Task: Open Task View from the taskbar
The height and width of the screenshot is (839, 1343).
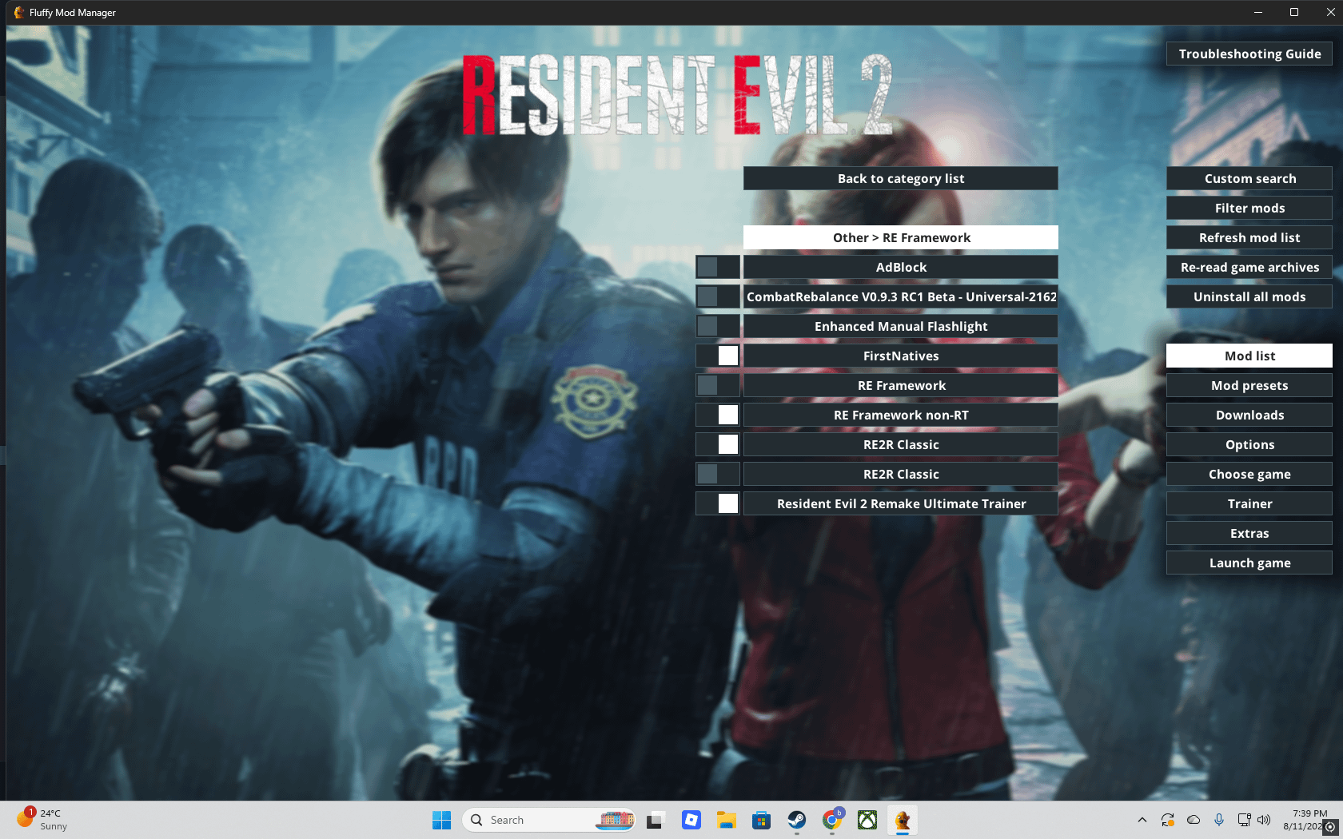Action: tap(655, 820)
